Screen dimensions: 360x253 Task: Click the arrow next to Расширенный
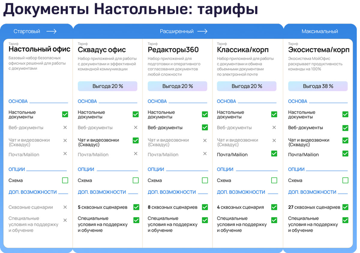202,31
